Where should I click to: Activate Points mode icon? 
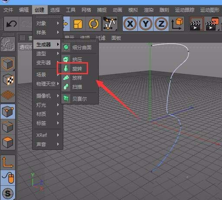coord(8,111)
